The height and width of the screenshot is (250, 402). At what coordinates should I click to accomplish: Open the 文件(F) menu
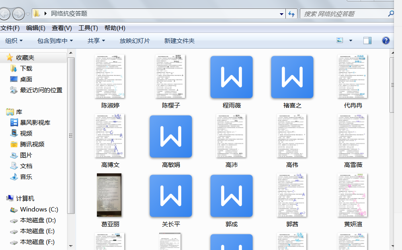pyautogui.click(x=10, y=28)
